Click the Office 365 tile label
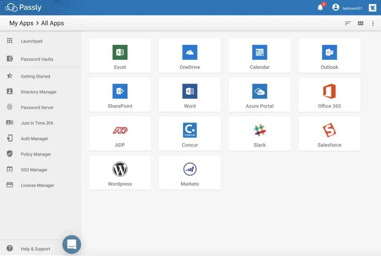 tap(329, 106)
